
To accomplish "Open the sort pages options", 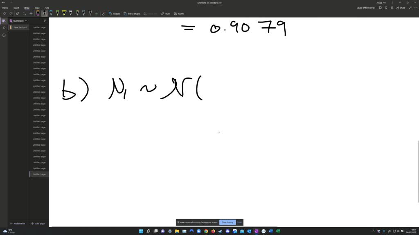I will 45,20.
